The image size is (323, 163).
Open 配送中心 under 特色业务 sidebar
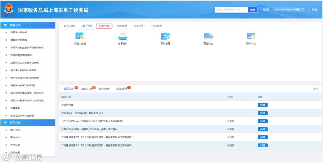click(15, 138)
